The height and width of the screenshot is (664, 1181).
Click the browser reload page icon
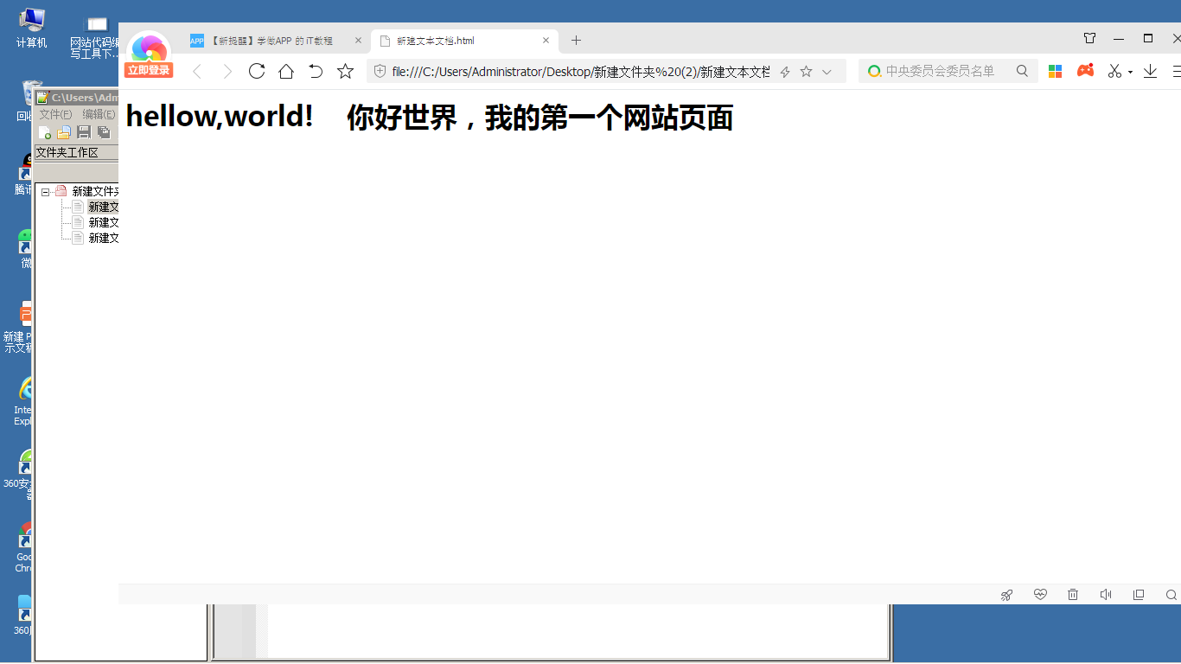click(x=257, y=71)
